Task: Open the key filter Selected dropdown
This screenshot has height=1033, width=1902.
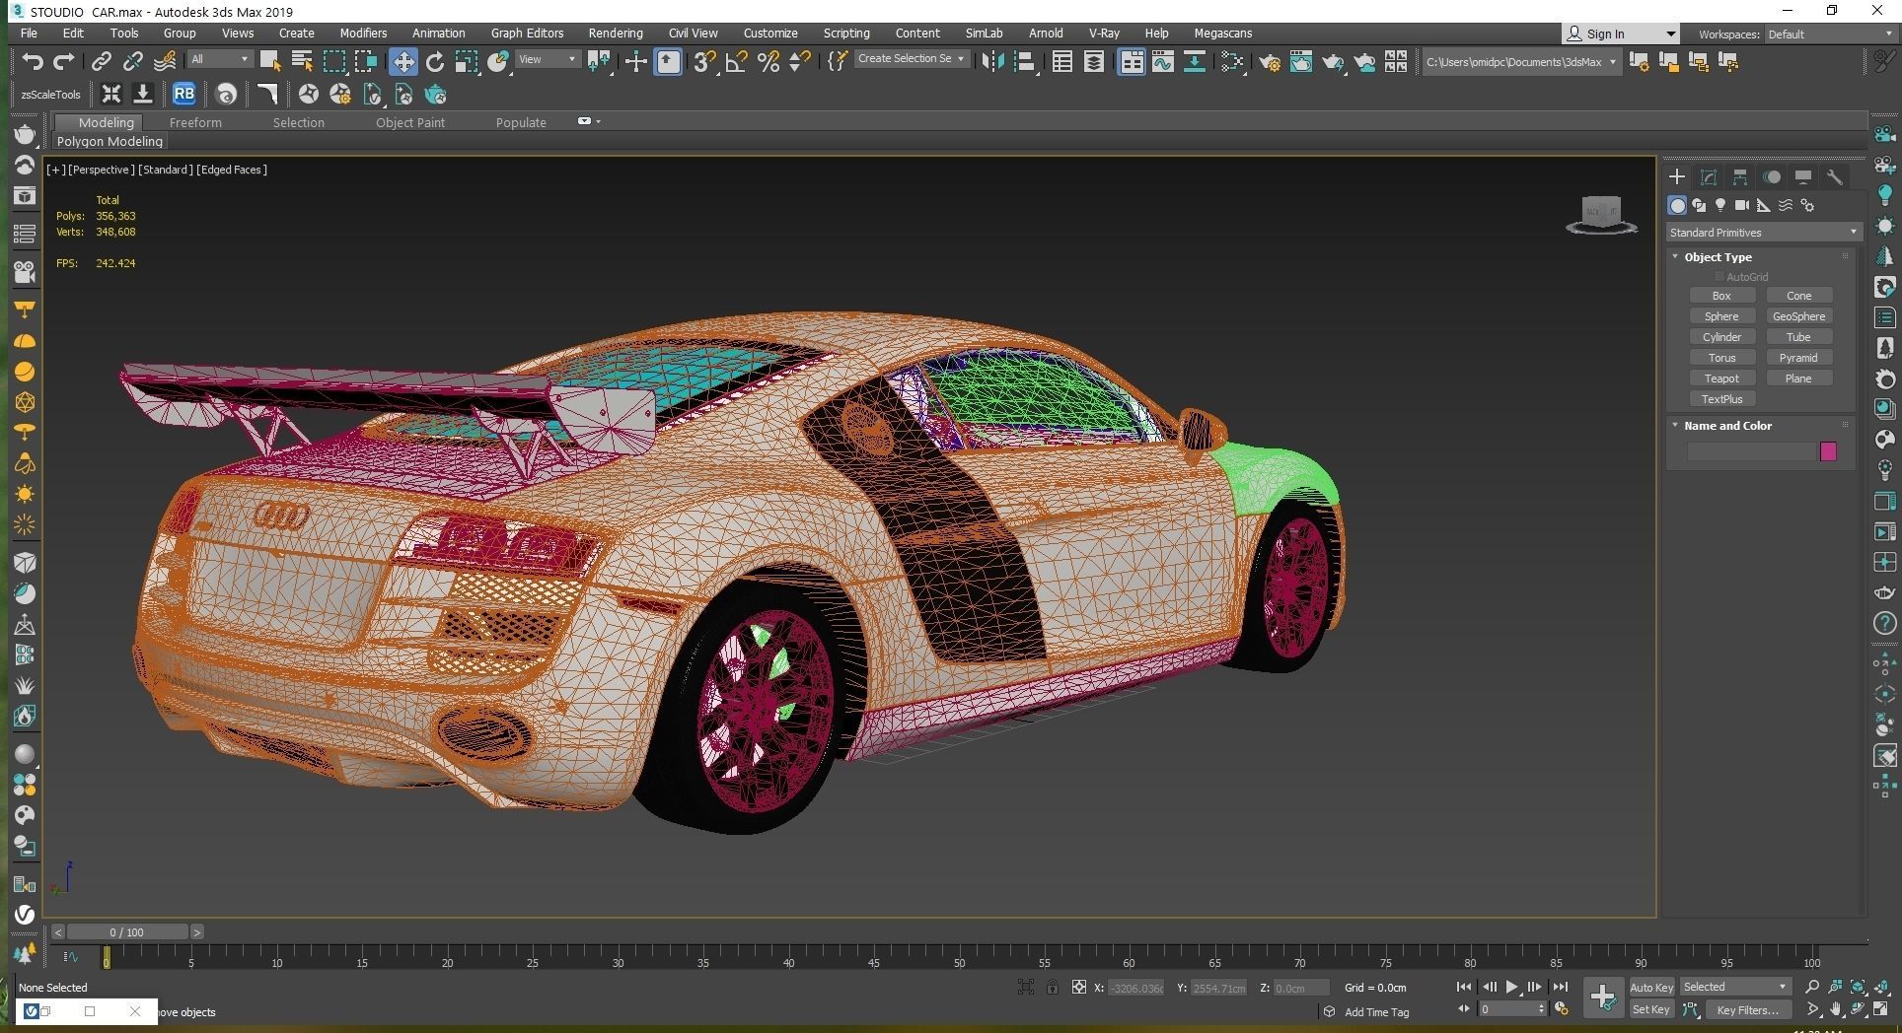Action: tap(1734, 987)
